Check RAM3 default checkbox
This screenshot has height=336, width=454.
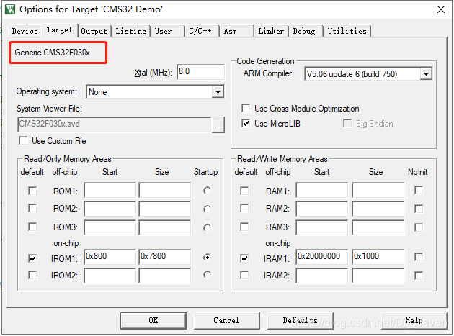pyautogui.click(x=244, y=227)
